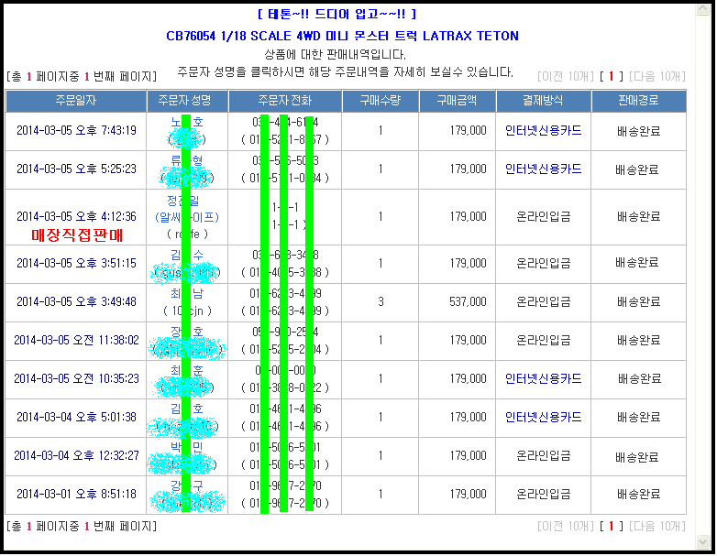Open the orderer name for the 오후 7:43:19 order
Image resolution: width=717 pixels, height=556 pixels.
pyautogui.click(x=187, y=122)
